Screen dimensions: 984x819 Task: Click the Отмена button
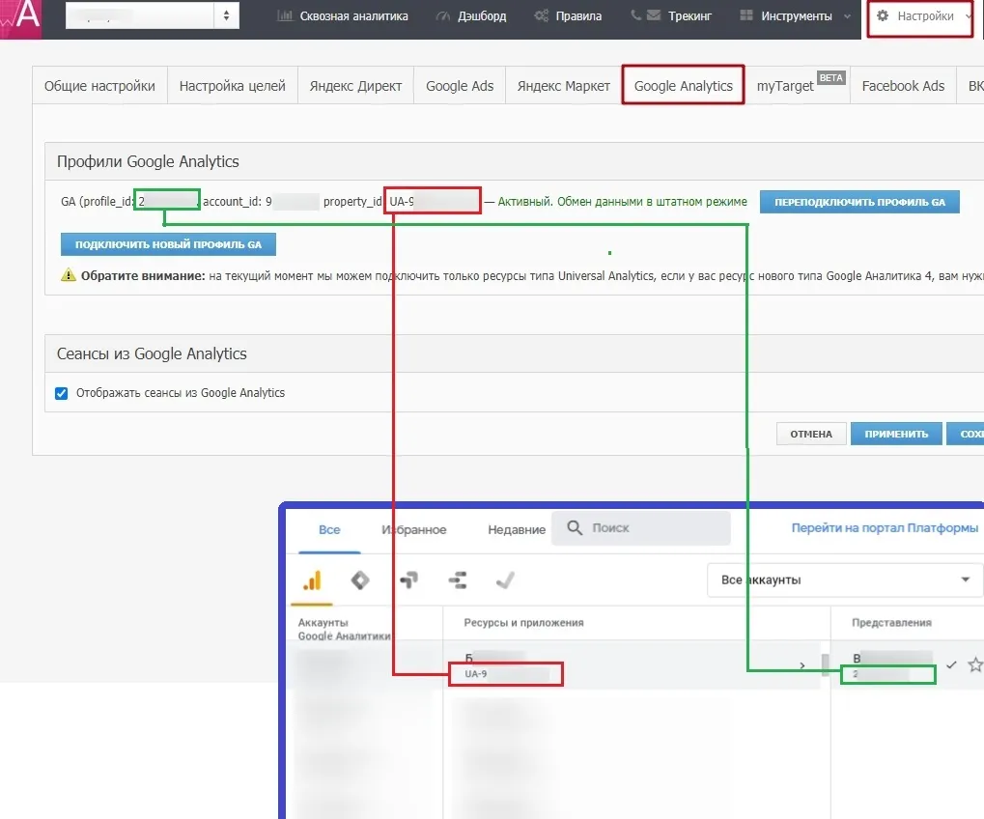click(811, 434)
